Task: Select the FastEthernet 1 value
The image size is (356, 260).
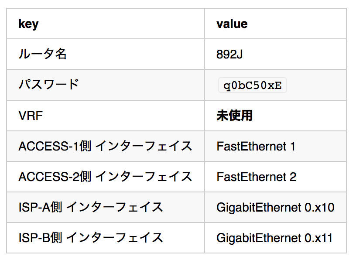Action: (x=256, y=146)
